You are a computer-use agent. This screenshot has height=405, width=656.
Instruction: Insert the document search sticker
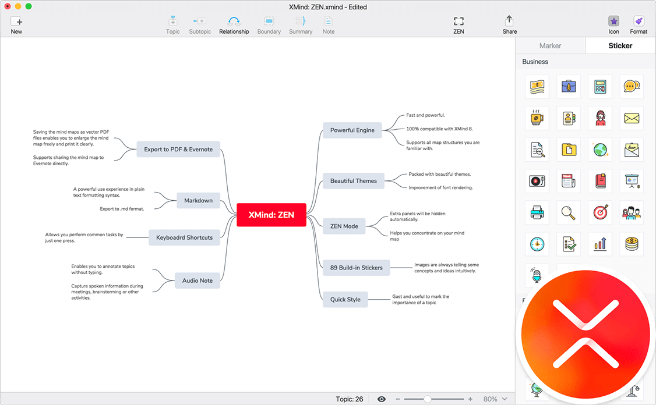[x=537, y=149]
